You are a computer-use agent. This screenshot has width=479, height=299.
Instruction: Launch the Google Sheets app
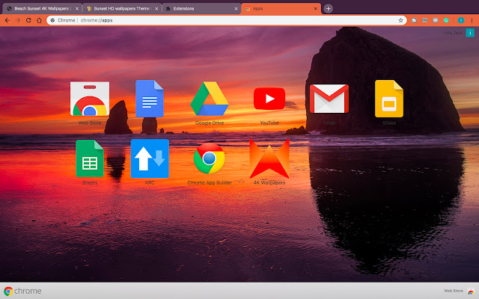point(89,158)
